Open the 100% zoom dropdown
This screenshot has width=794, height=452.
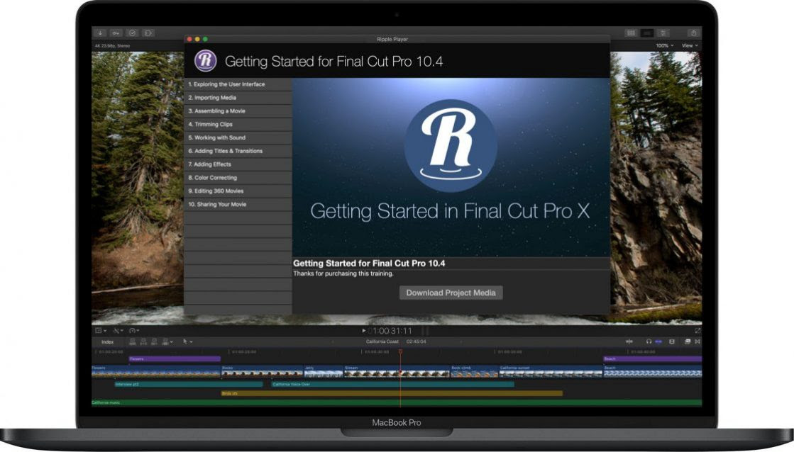click(665, 45)
